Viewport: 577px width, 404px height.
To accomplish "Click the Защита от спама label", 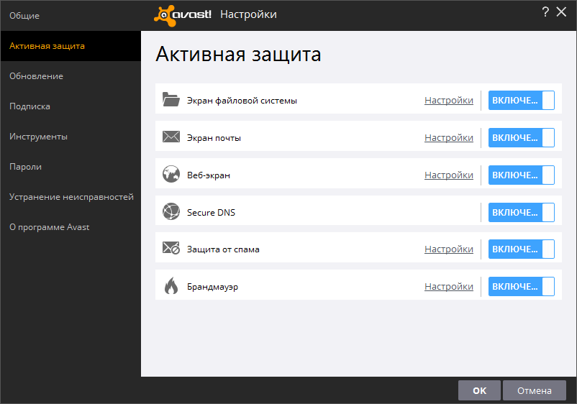I will coord(223,249).
